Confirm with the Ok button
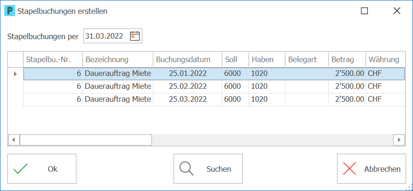Viewport: 413px width, 191px height. pos(42,168)
